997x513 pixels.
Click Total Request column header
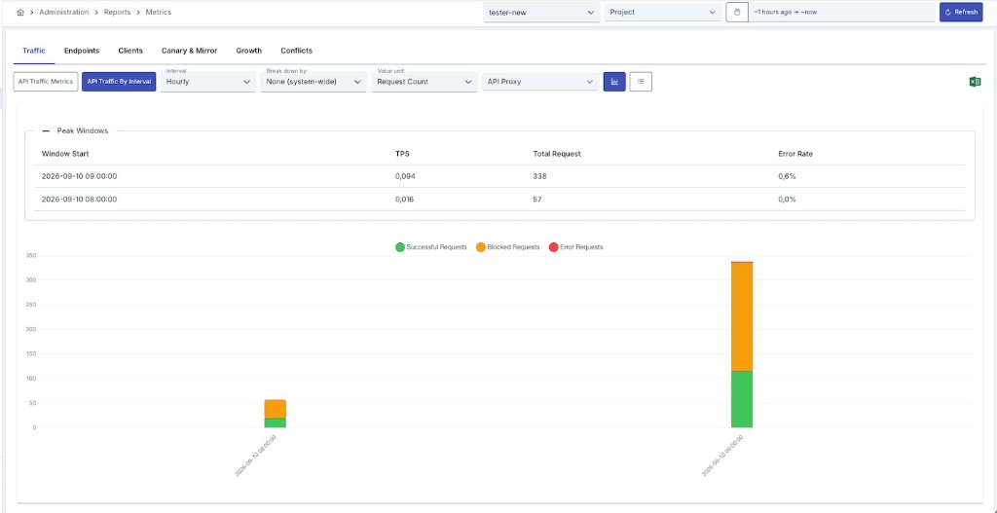[556, 154]
